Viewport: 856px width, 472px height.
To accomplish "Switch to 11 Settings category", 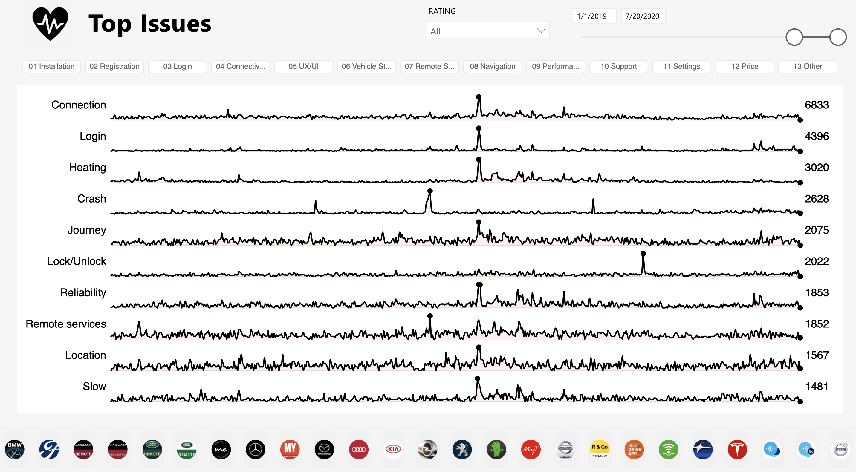I will point(681,66).
